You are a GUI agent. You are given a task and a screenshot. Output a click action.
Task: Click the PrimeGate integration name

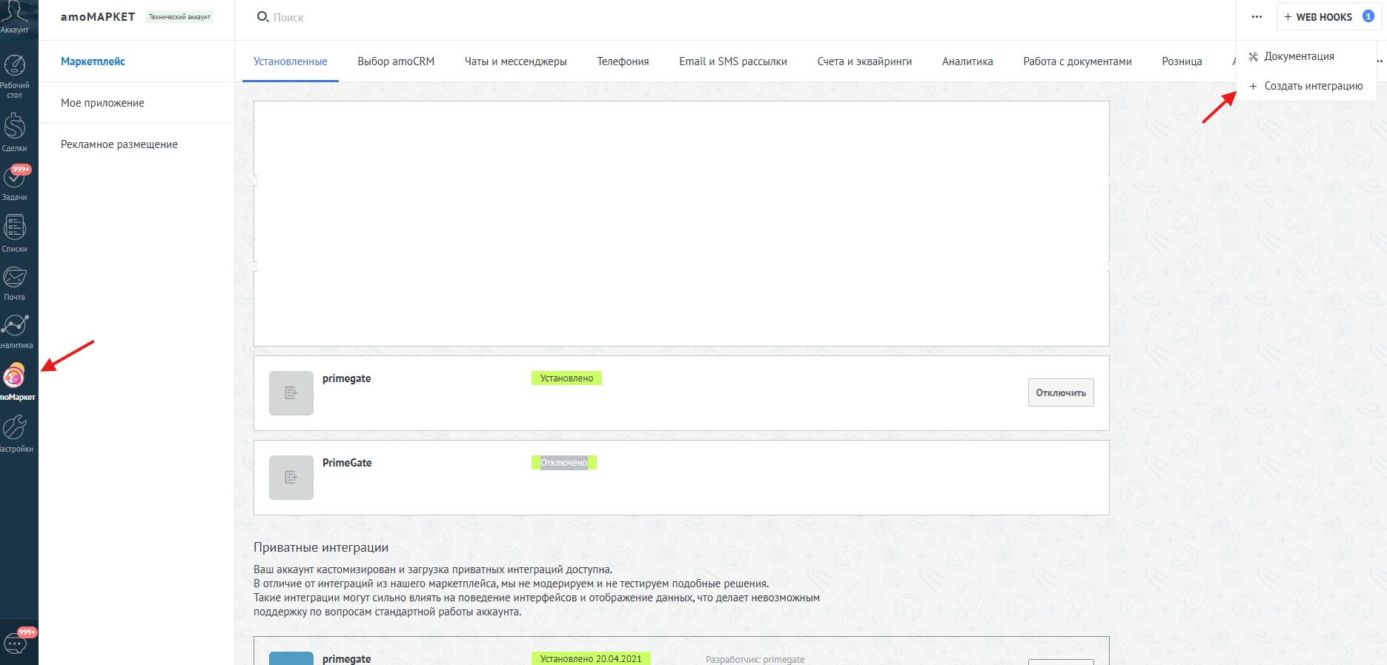click(x=347, y=463)
